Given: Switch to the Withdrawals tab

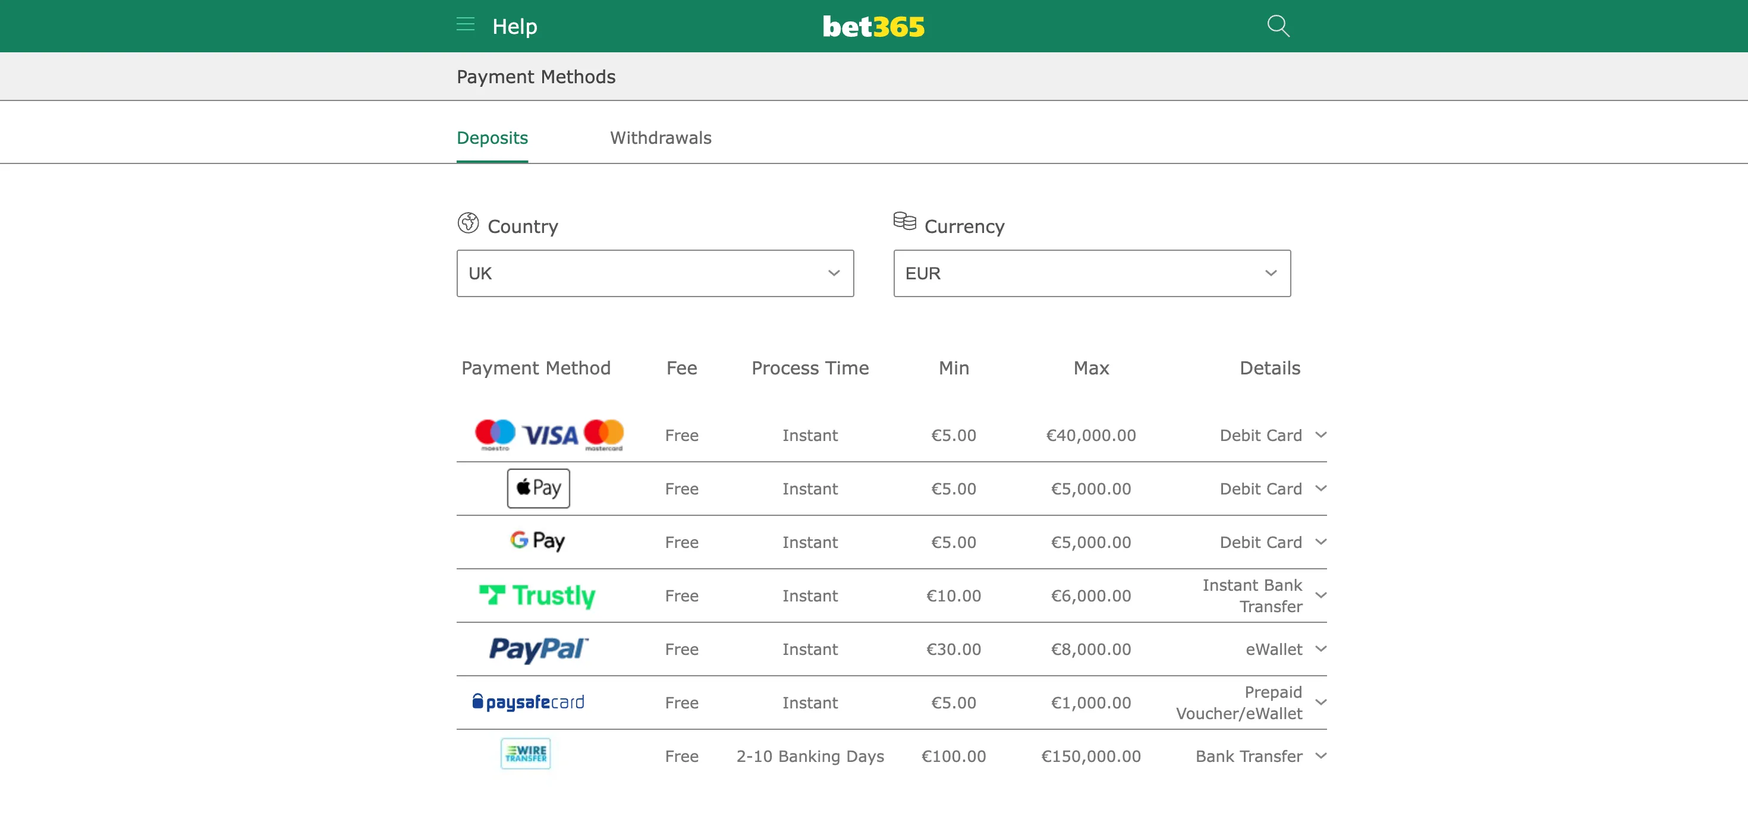Looking at the screenshot, I should [660, 138].
